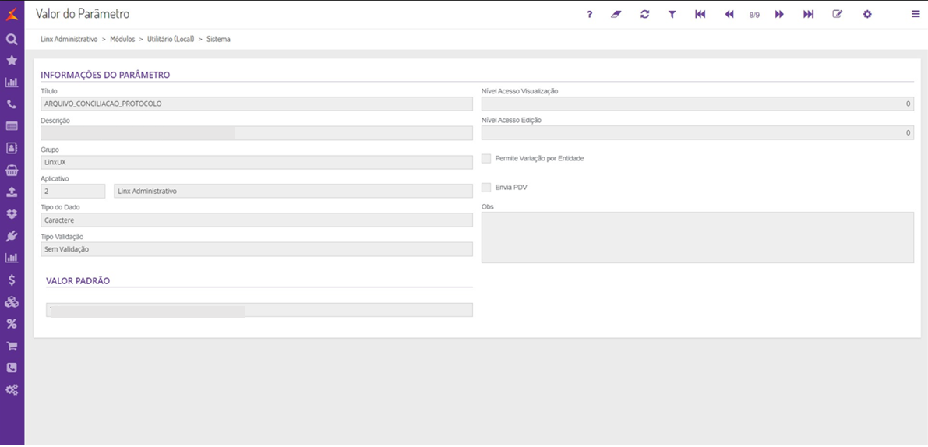Open bar chart icon below the star

pyautogui.click(x=11, y=83)
